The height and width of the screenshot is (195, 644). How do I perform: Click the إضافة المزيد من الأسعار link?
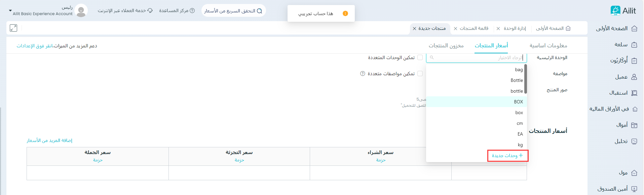49,140
